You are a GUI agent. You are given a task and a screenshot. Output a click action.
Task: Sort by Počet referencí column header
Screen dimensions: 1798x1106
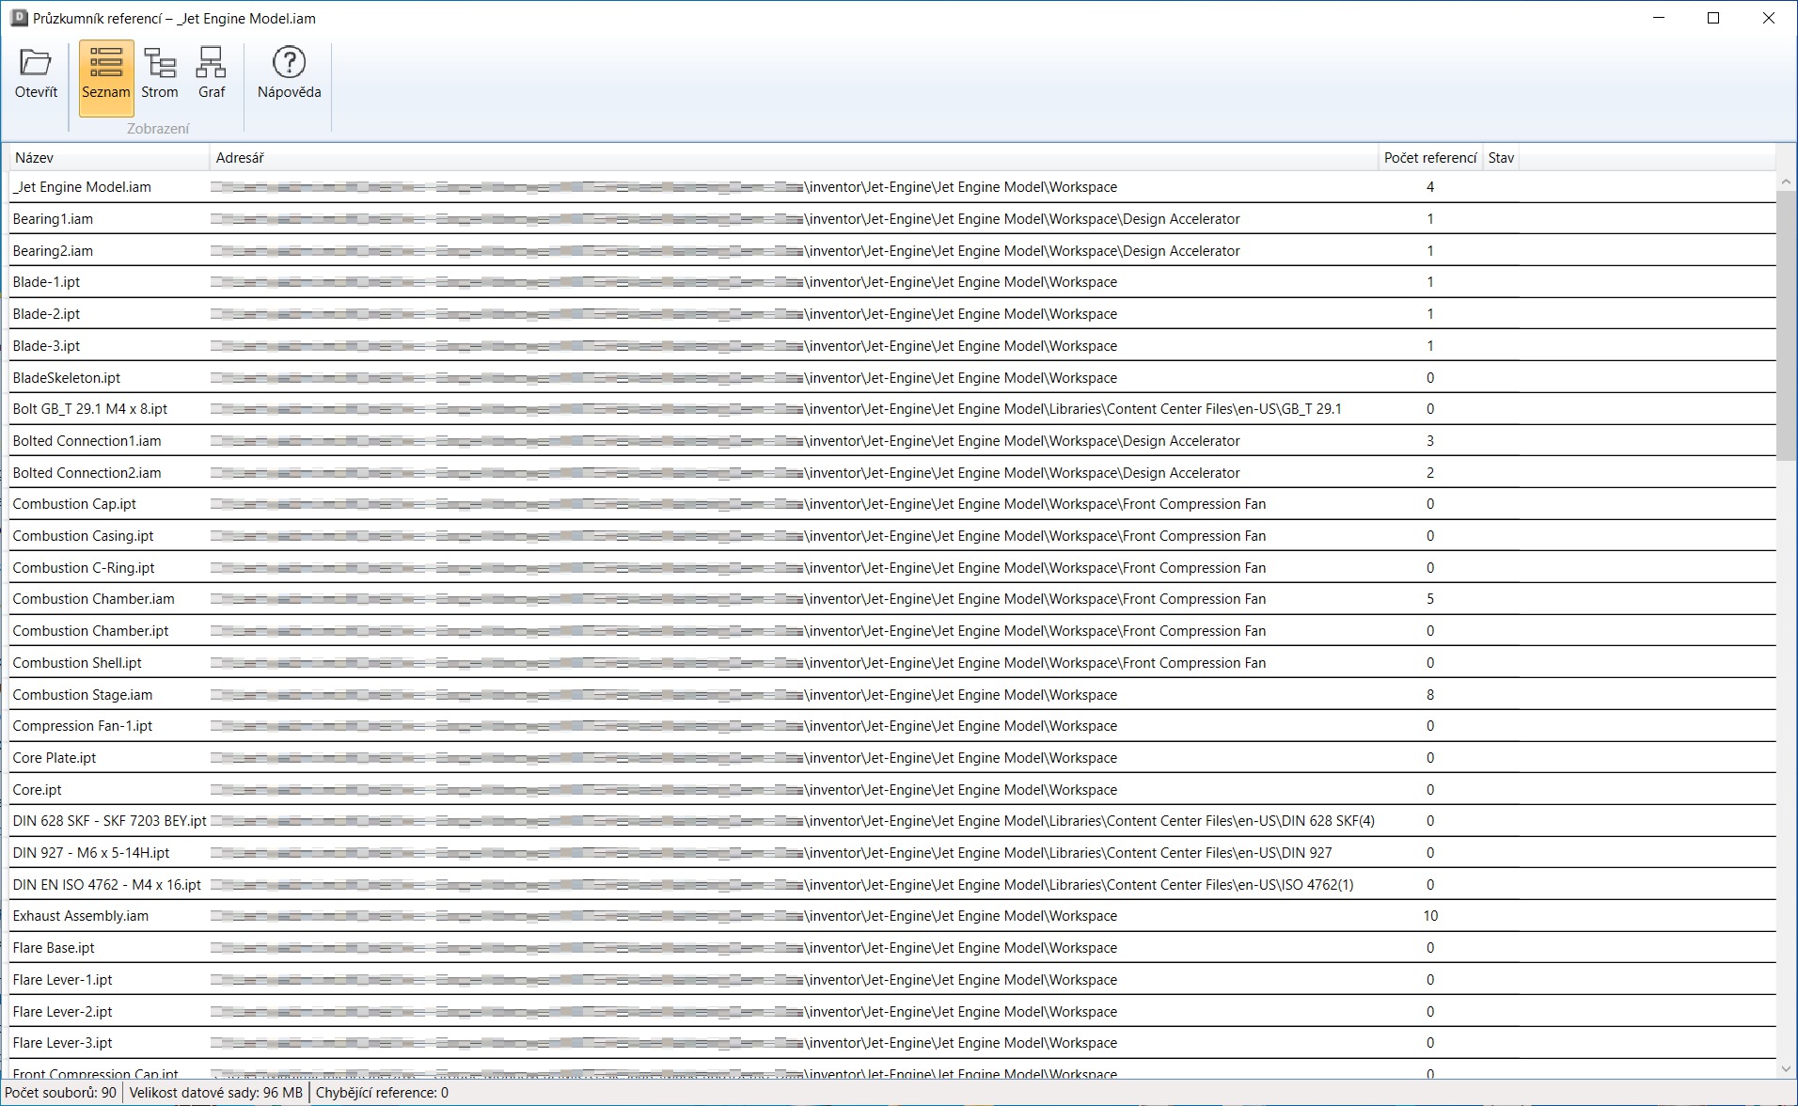[x=1429, y=158]
